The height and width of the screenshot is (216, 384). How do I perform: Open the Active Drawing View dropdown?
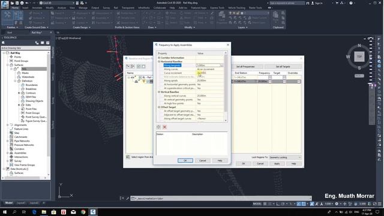click(25, 48)
